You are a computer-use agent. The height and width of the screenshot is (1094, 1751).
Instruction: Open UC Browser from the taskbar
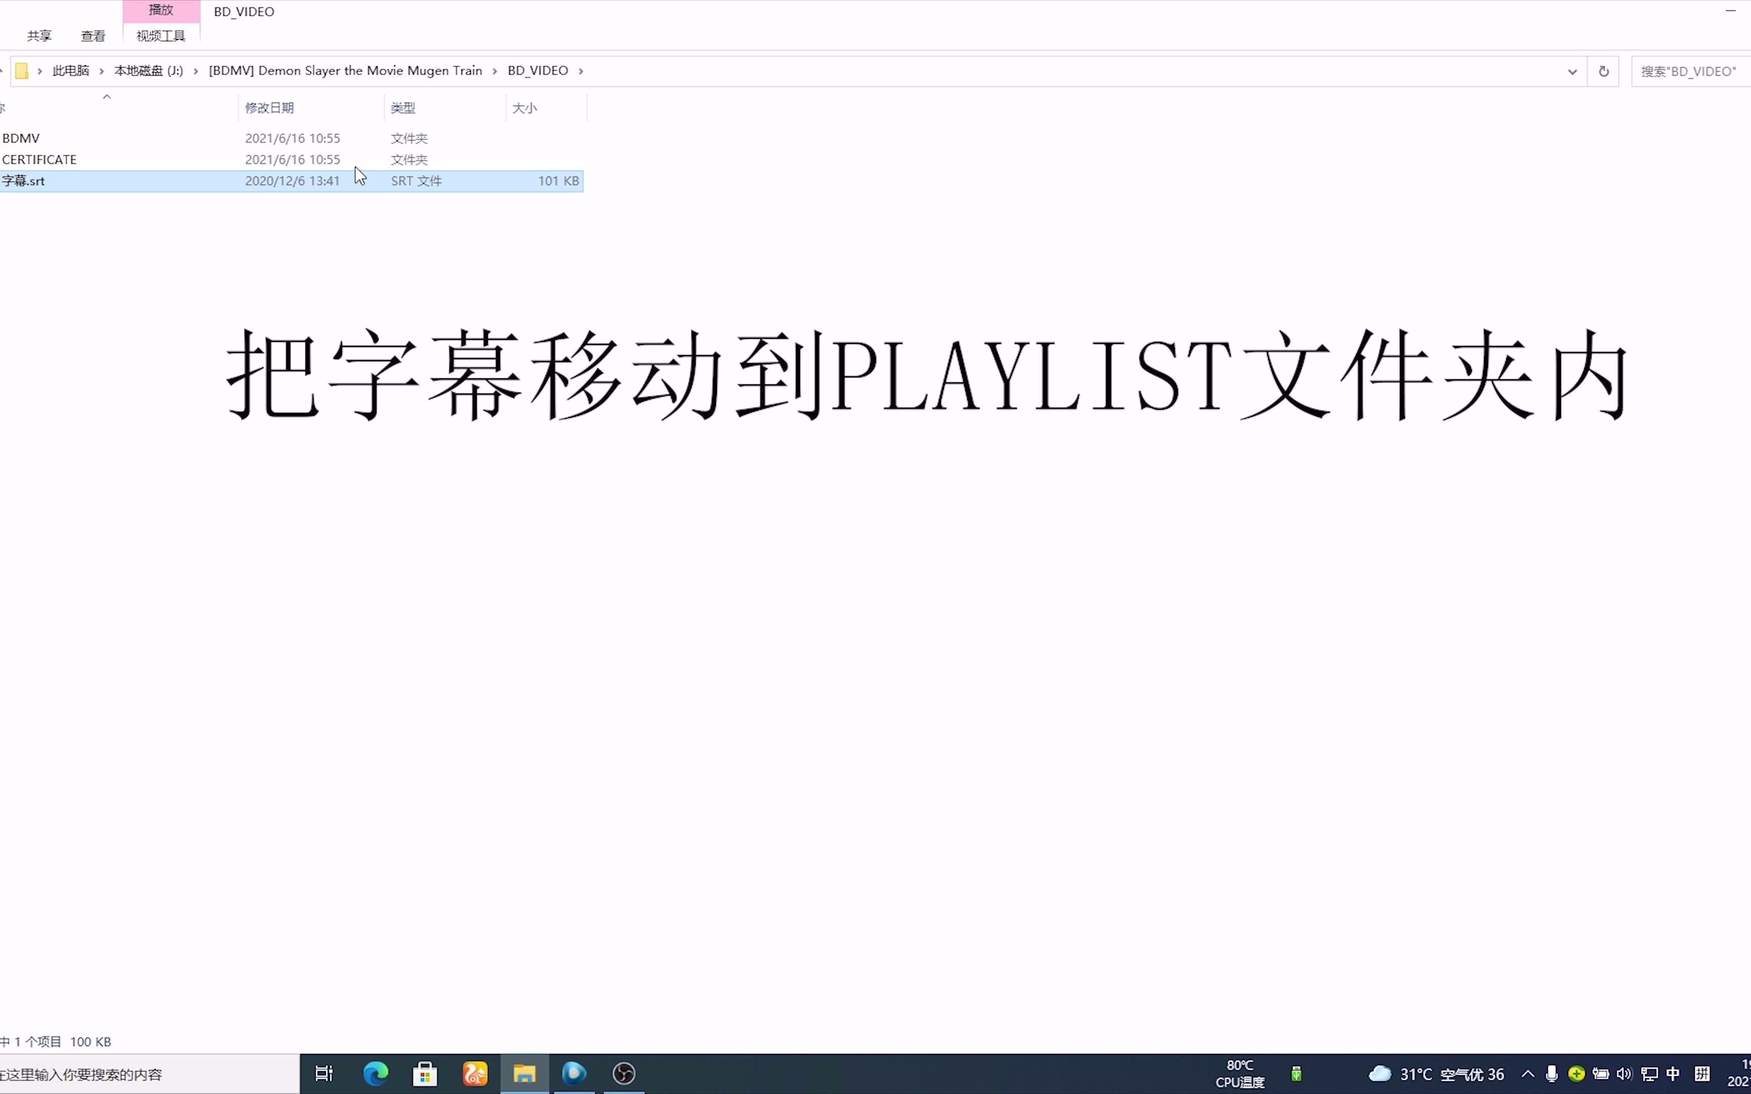pos(475,1074)
